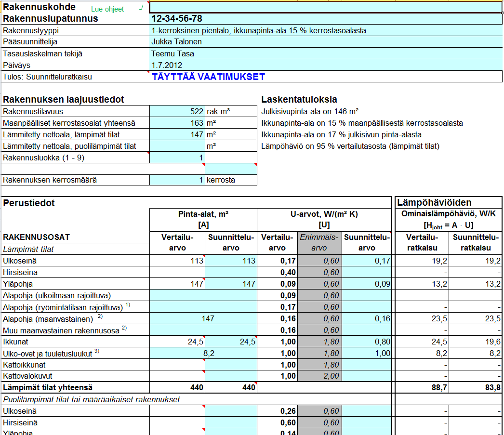This screenshot has width=504, height=435.
Task: Click the Rakennustilavuus value 522
Action: 177,111
